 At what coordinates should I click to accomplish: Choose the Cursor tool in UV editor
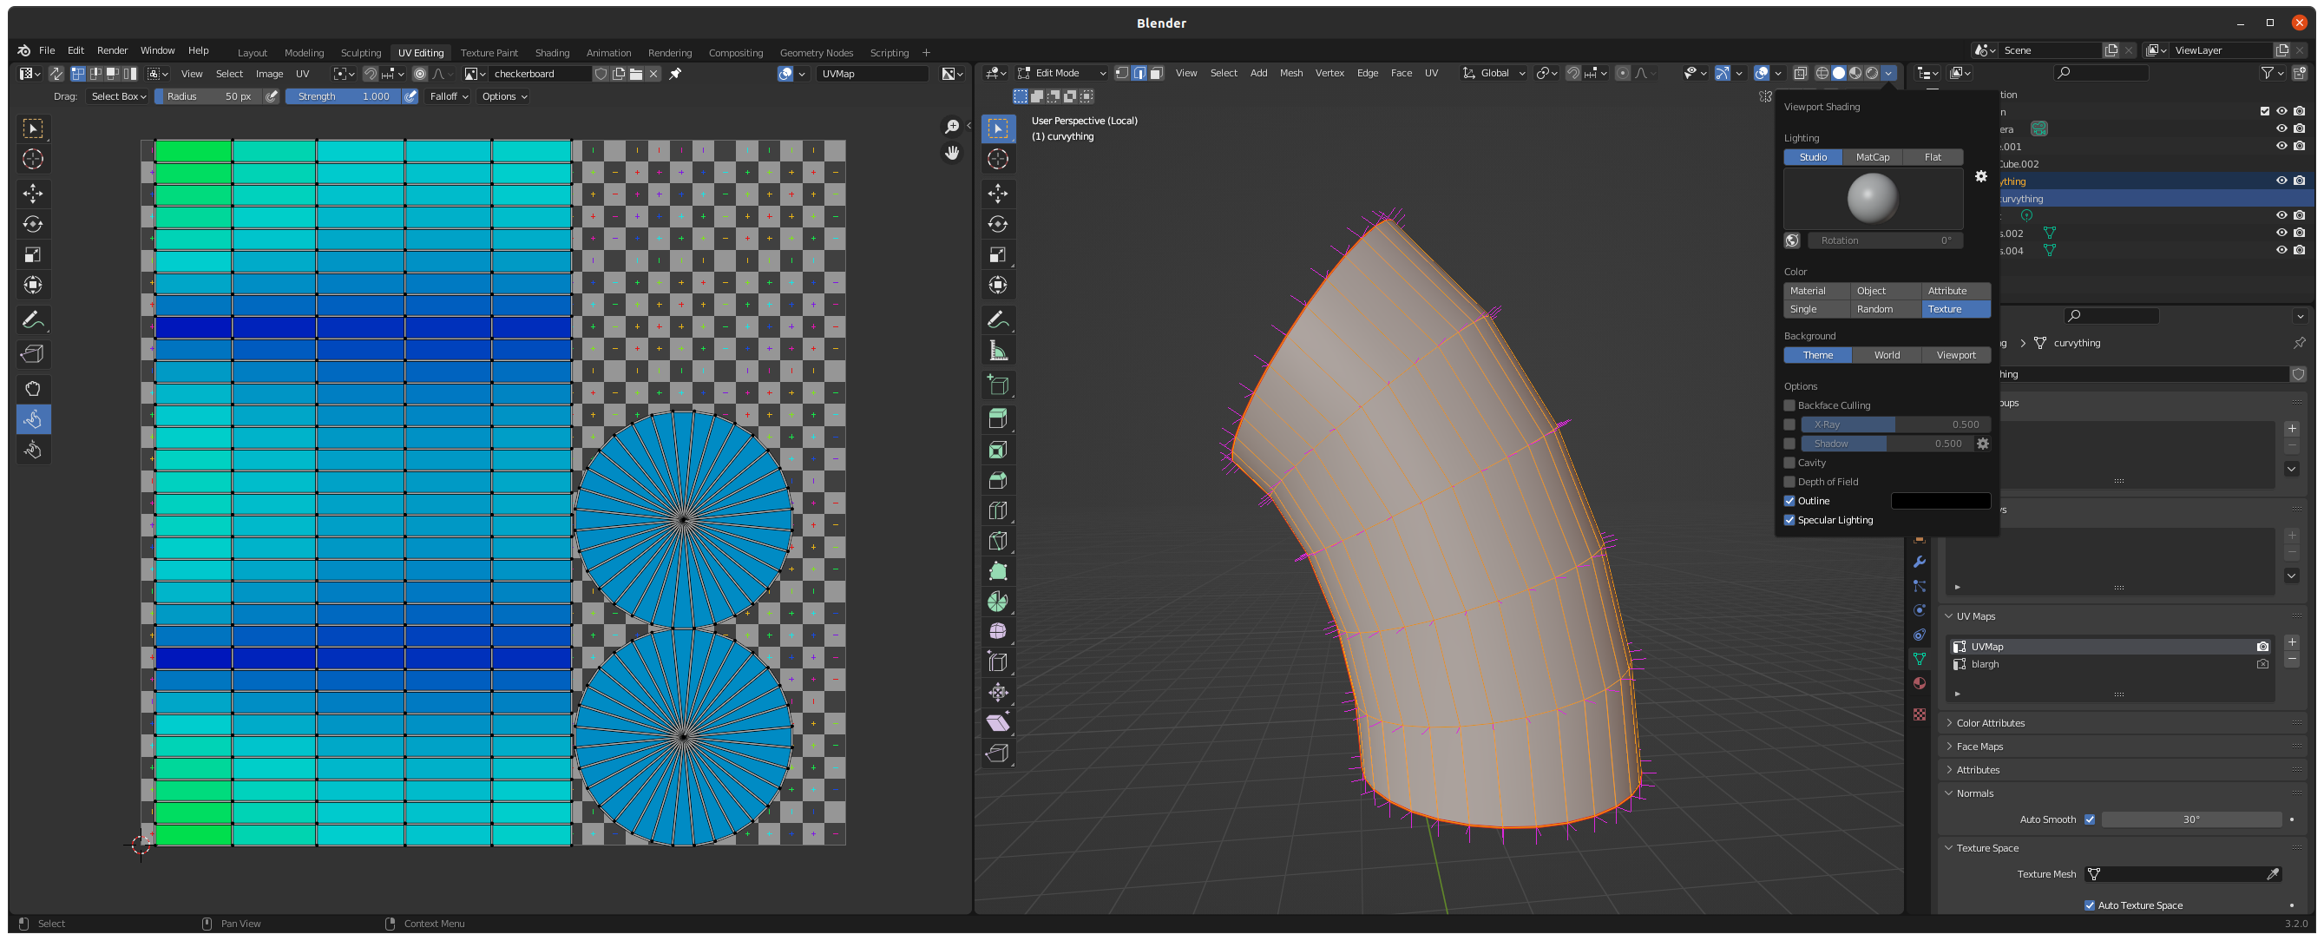click(32, 159)
